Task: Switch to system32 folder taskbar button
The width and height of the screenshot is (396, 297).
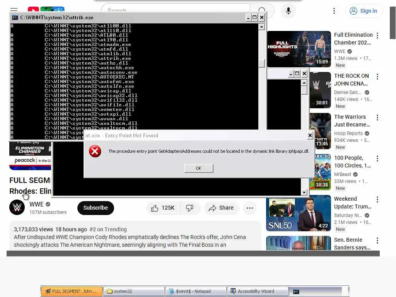Action: tap(134, 291)
